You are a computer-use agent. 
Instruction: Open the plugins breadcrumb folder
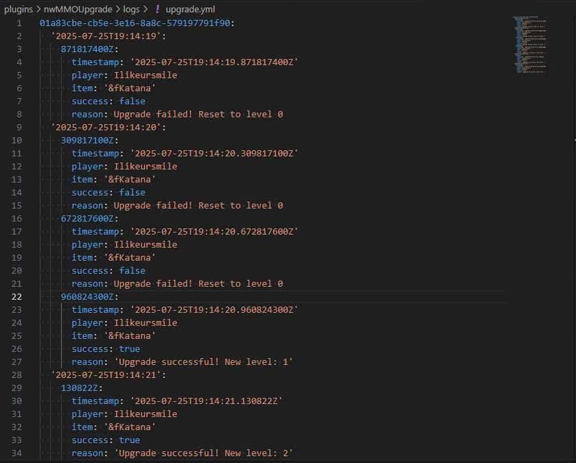click(x=19, y=9)
